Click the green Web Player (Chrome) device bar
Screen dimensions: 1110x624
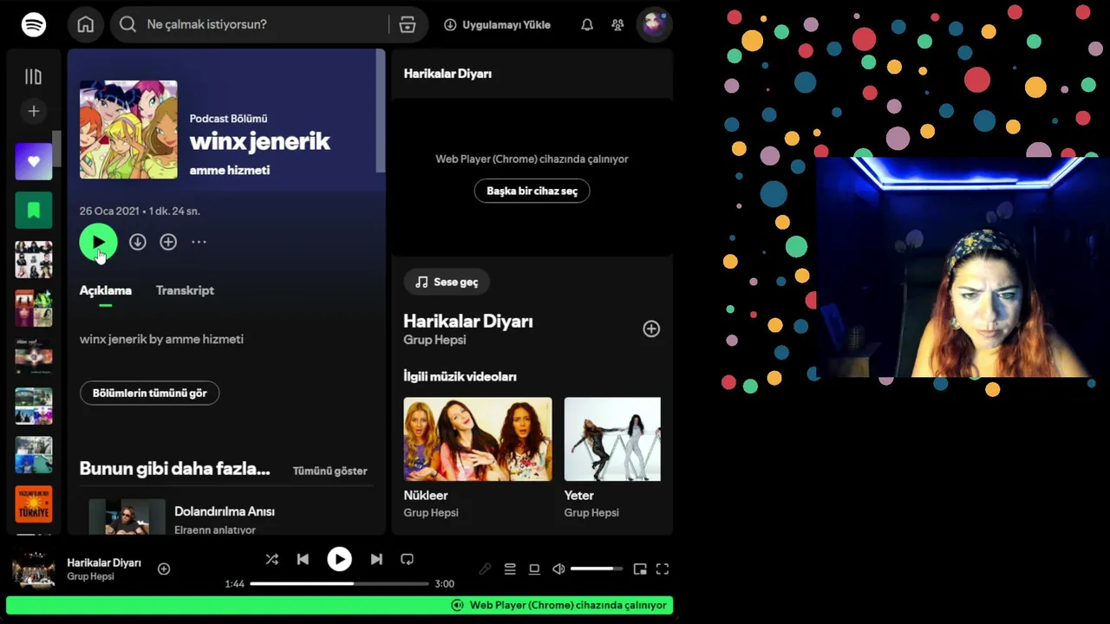pos(339,605)
